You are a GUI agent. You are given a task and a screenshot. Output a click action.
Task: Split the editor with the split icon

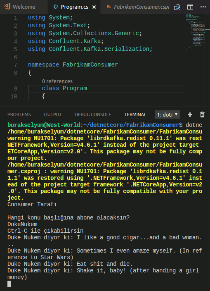point(190,7)
